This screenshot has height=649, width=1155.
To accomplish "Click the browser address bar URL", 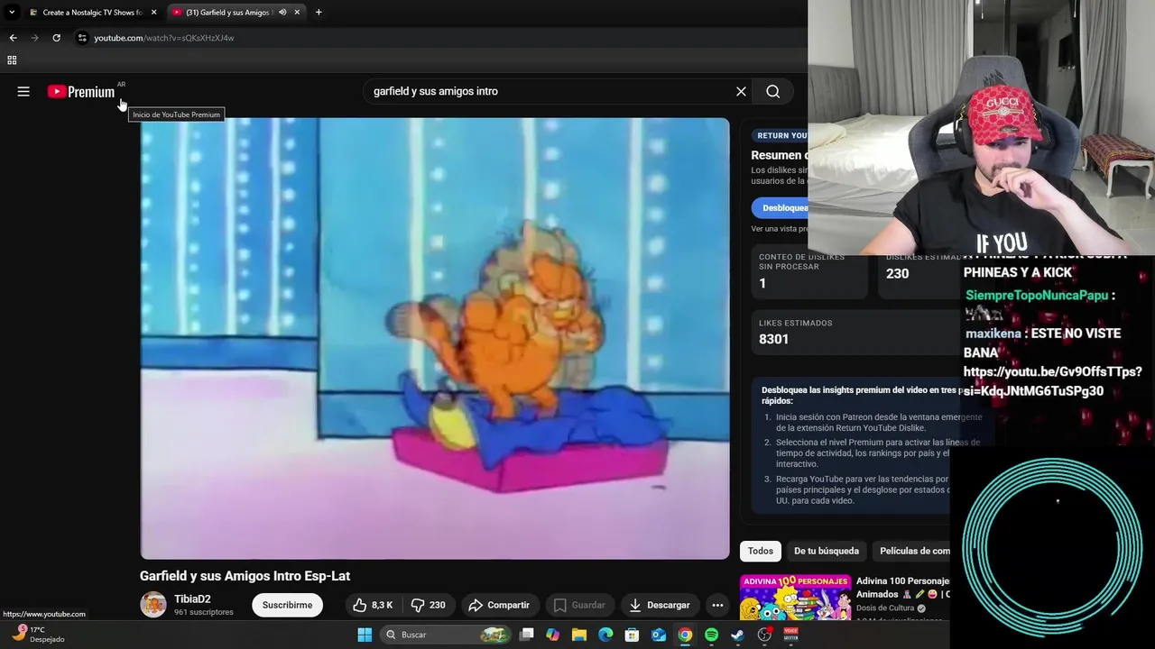I will pyautogui.click(x=164, y=38).
